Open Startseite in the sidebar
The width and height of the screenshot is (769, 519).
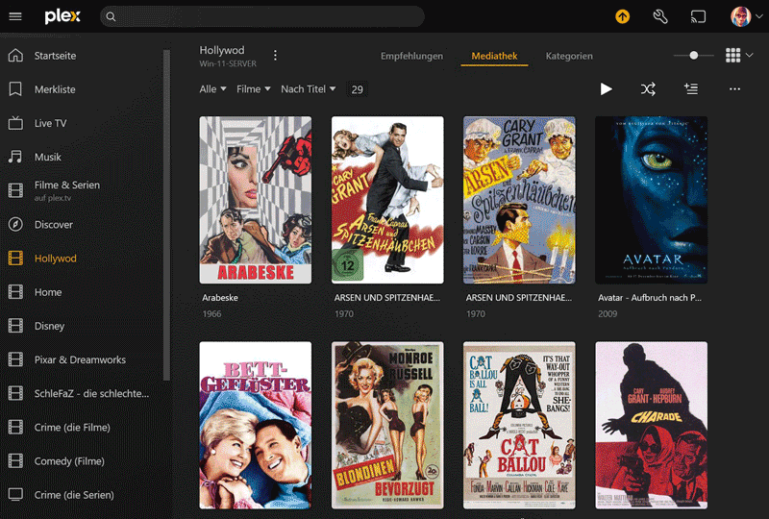click(x=55, y=56)
